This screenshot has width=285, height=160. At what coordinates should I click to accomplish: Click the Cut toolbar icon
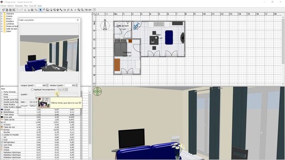tap(25, 10)
